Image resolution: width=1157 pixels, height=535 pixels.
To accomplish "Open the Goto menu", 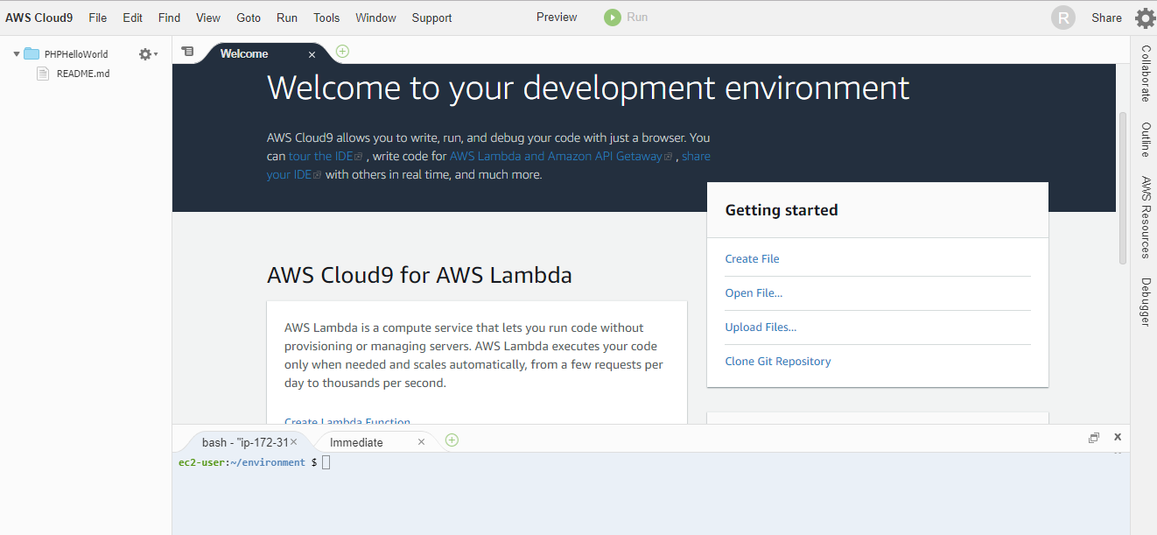I will 249,18.
